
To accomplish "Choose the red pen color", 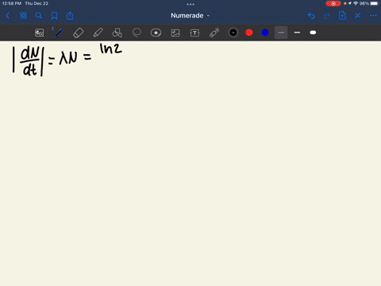I will click(249, 33).
